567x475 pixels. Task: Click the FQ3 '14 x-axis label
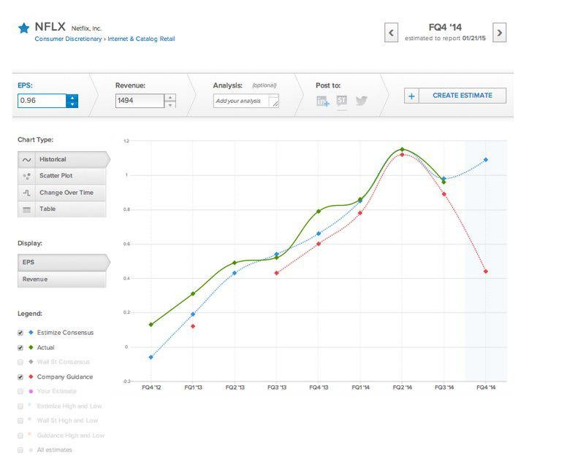tap(444, 387)
